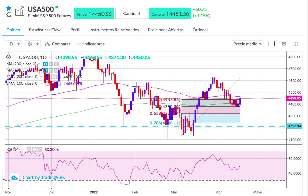Screen dimensions: 308x196
Task: Toggle visibility of the RSI (14) indicator
Action: 29,149
